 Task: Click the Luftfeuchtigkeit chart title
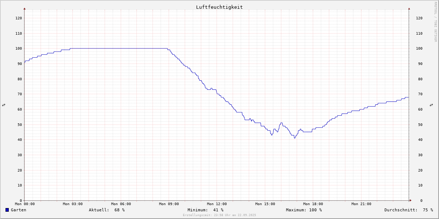(219, 7)
